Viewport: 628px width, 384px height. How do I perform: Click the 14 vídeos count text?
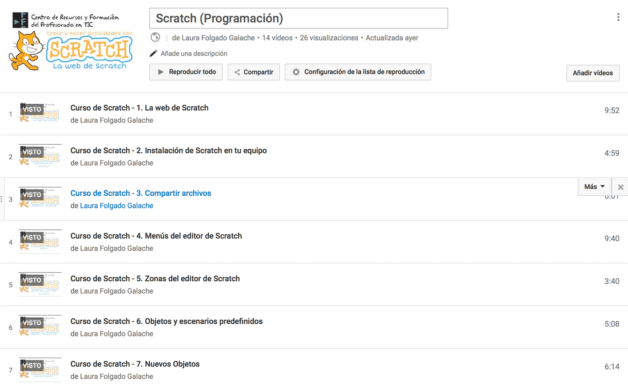(277, 38)
